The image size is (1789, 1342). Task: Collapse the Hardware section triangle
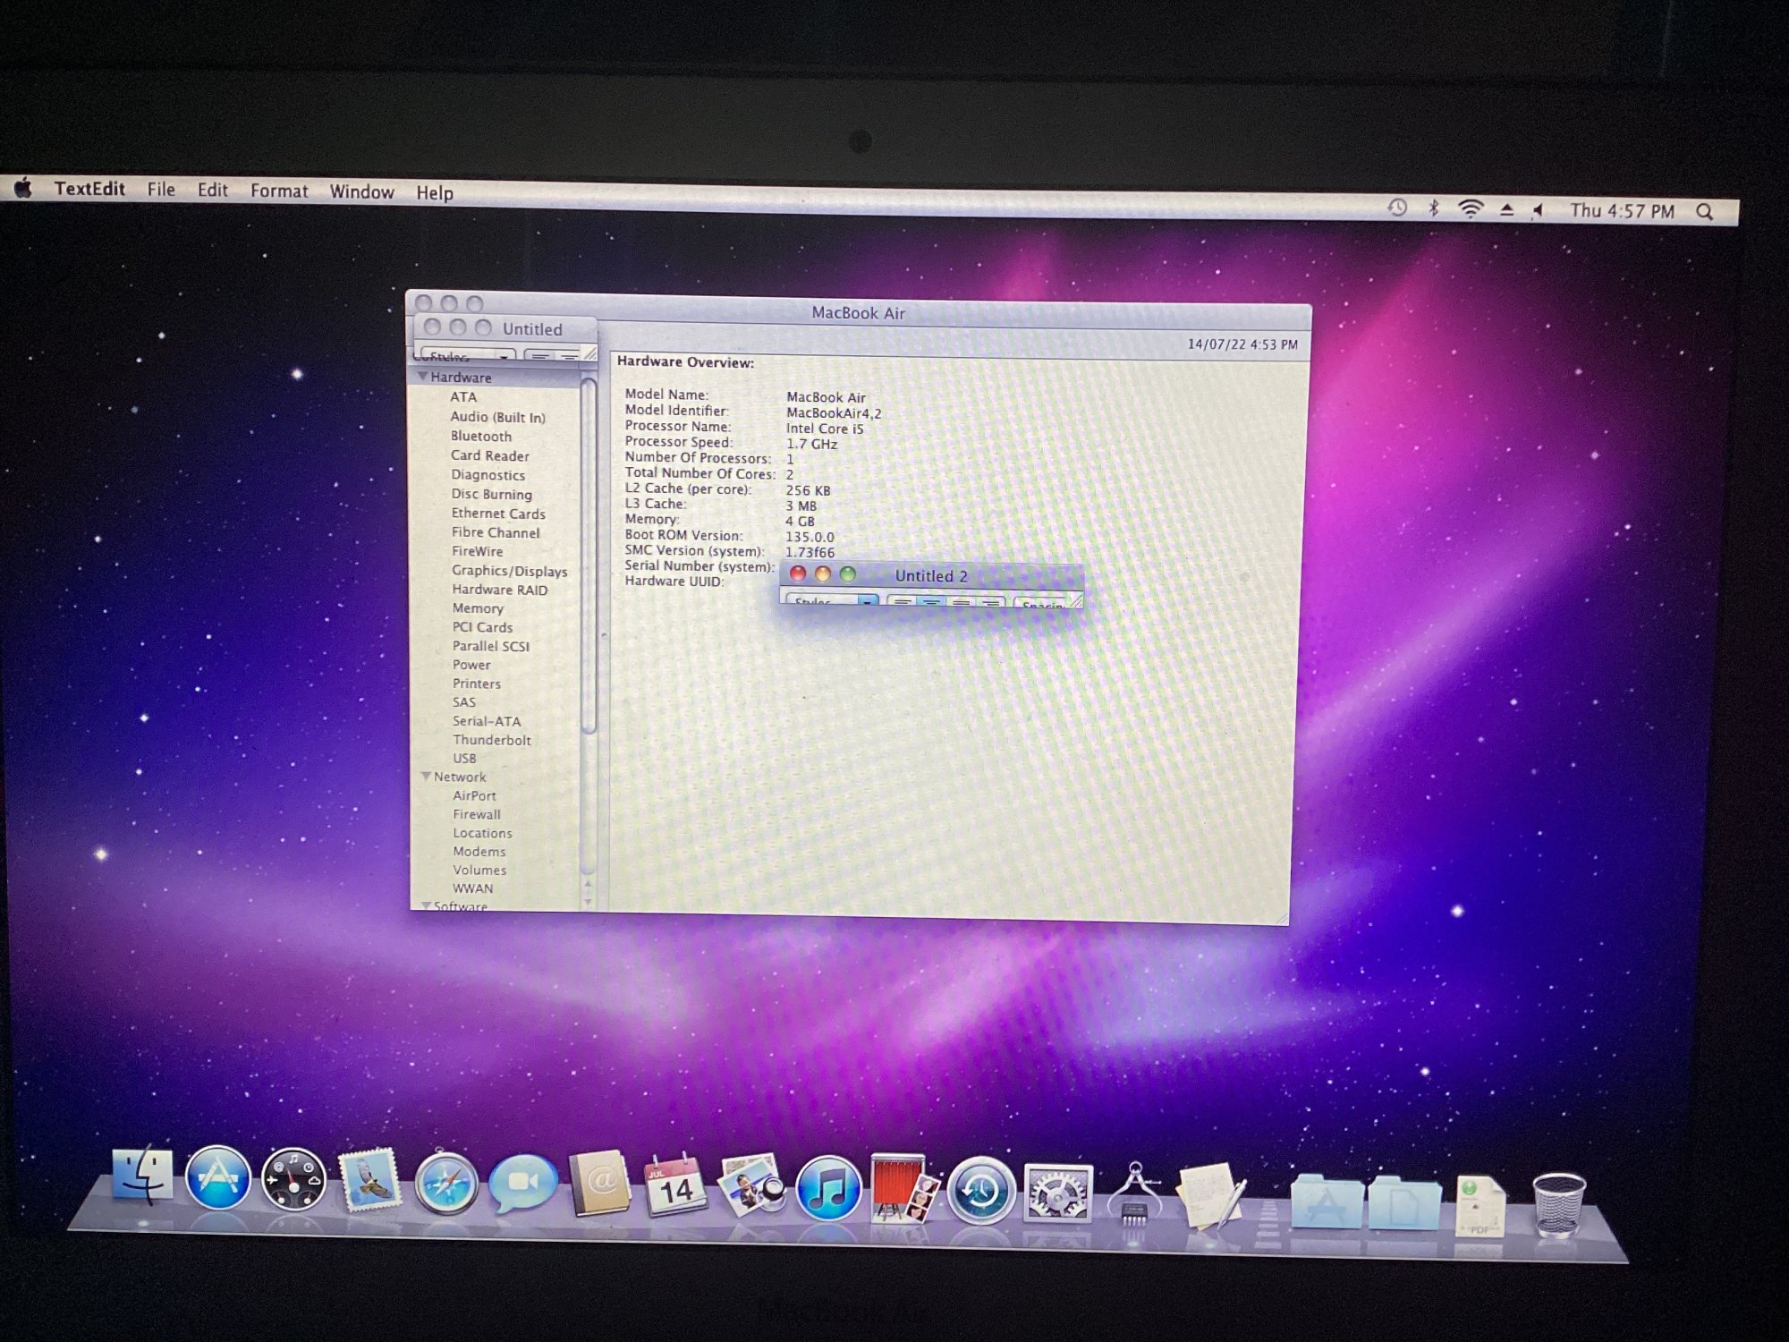tap(422, 377)
